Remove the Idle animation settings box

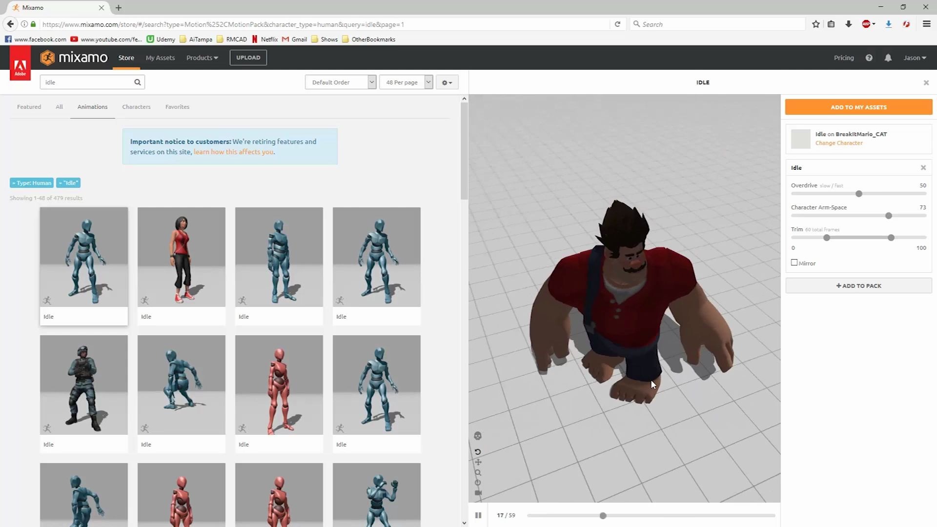tap(923, 167)
